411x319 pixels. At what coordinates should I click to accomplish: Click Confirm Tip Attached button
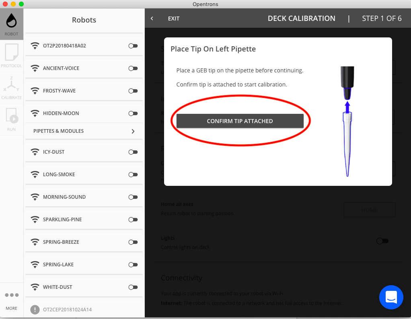click(x=240, y=121)
